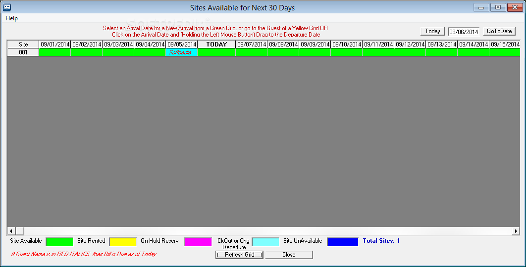
Task: Click the 09/10/2014 column header
Action: pos(347,44)
